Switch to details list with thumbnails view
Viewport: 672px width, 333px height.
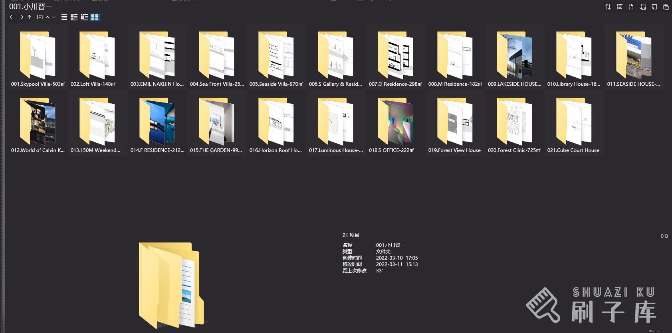84,17
